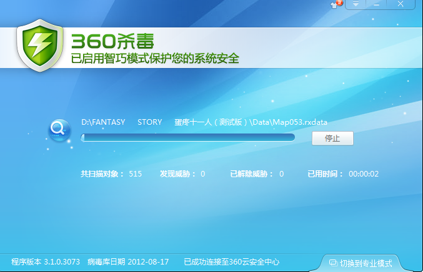This screenshot has height=272, width=423.
Task: Click the scanned file path Map053.rxdata
Action: click(204, 122)
